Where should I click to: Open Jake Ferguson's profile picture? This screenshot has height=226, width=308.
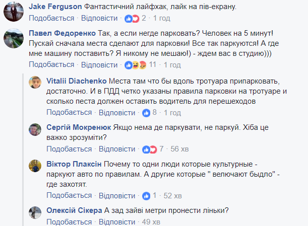coord(13,11)
